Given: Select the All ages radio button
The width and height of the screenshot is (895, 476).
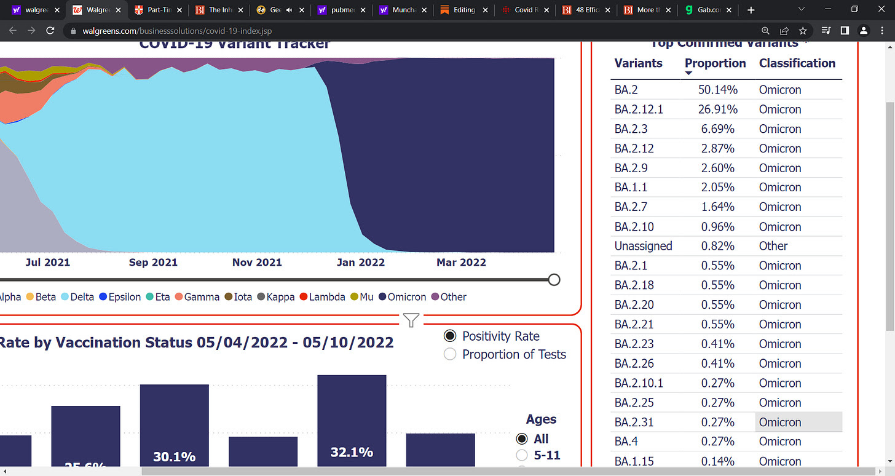Looking at the screenshot, I should click(x=522, y=438).
